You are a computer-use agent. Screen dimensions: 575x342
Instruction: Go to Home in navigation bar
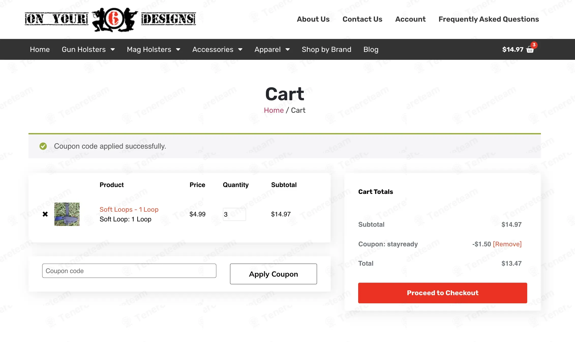tap(40, 49)
